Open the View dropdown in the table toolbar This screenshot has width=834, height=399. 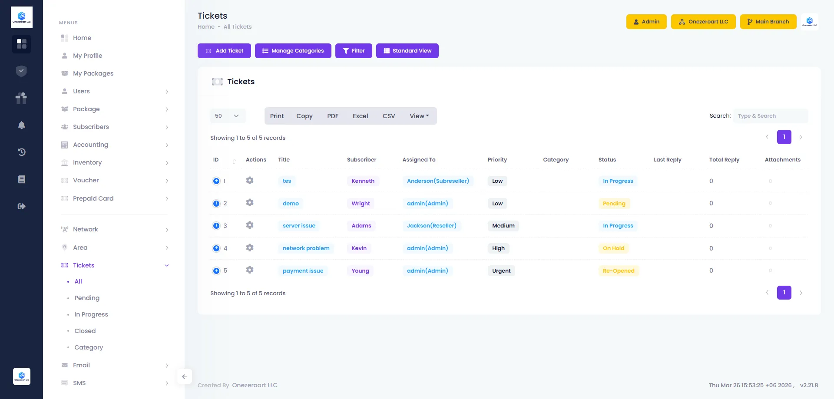(418, 115)
